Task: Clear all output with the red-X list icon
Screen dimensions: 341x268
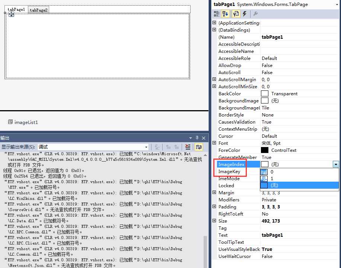Action: tap(188, 147)
